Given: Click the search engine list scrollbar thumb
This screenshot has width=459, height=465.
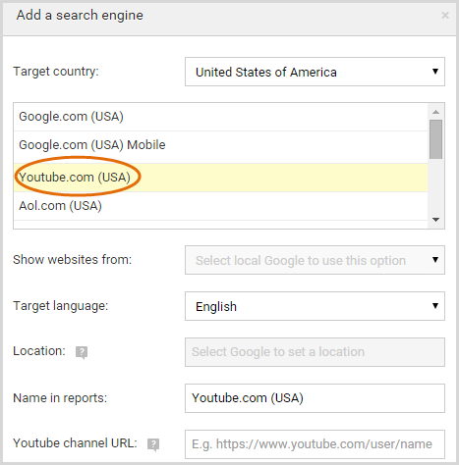Looking at the screenshot, I should coord(435,139).
